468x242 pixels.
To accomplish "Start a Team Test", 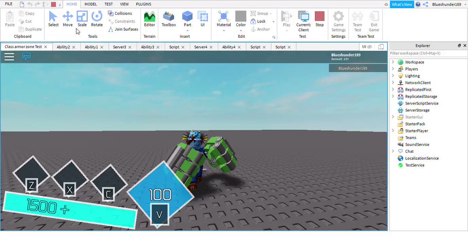I will [357, 21].
